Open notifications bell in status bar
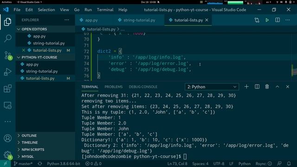The image size is (297, 167). coord(289,164)
